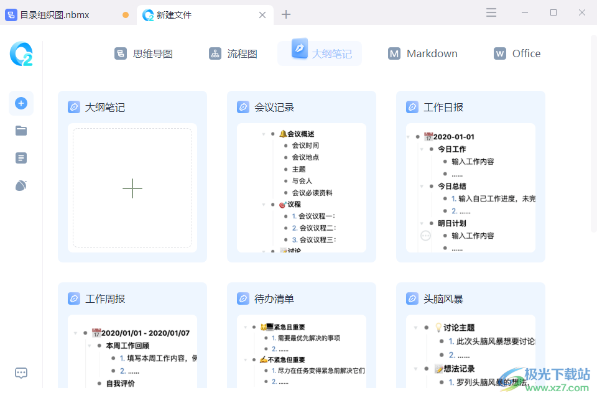Click the leaf-shaped sidebar icon
Viewport: 597px width, 398px height.
point(21,185)
